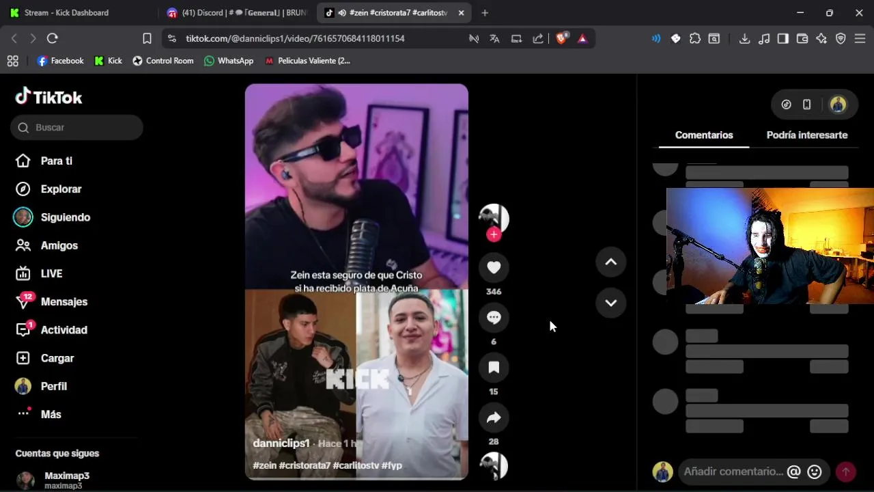Open Explorar page
This screenshot has width=874, height=492.
pyautogui.click(x=48, y=189)
